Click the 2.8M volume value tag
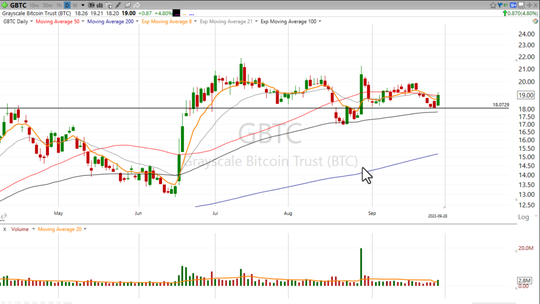This screenshot has width=540, height=304. [525, 280]
